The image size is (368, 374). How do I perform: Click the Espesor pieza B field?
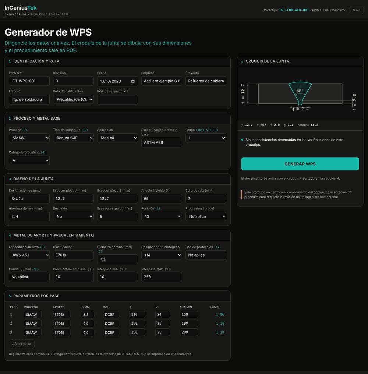[x=117, y=198]
